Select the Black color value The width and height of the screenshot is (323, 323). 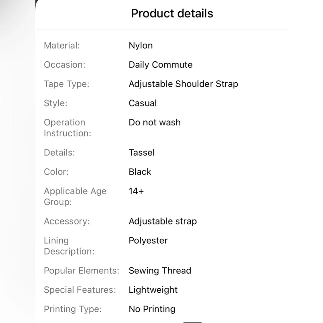point(140,172)
